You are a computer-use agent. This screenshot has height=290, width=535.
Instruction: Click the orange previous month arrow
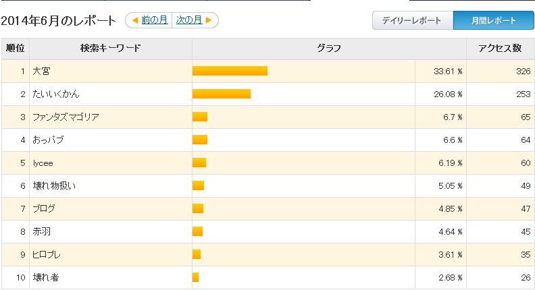[x=135, y=20]
